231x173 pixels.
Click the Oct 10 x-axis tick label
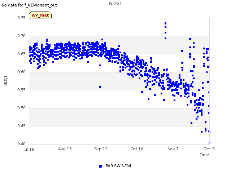[x=137, y=149]
